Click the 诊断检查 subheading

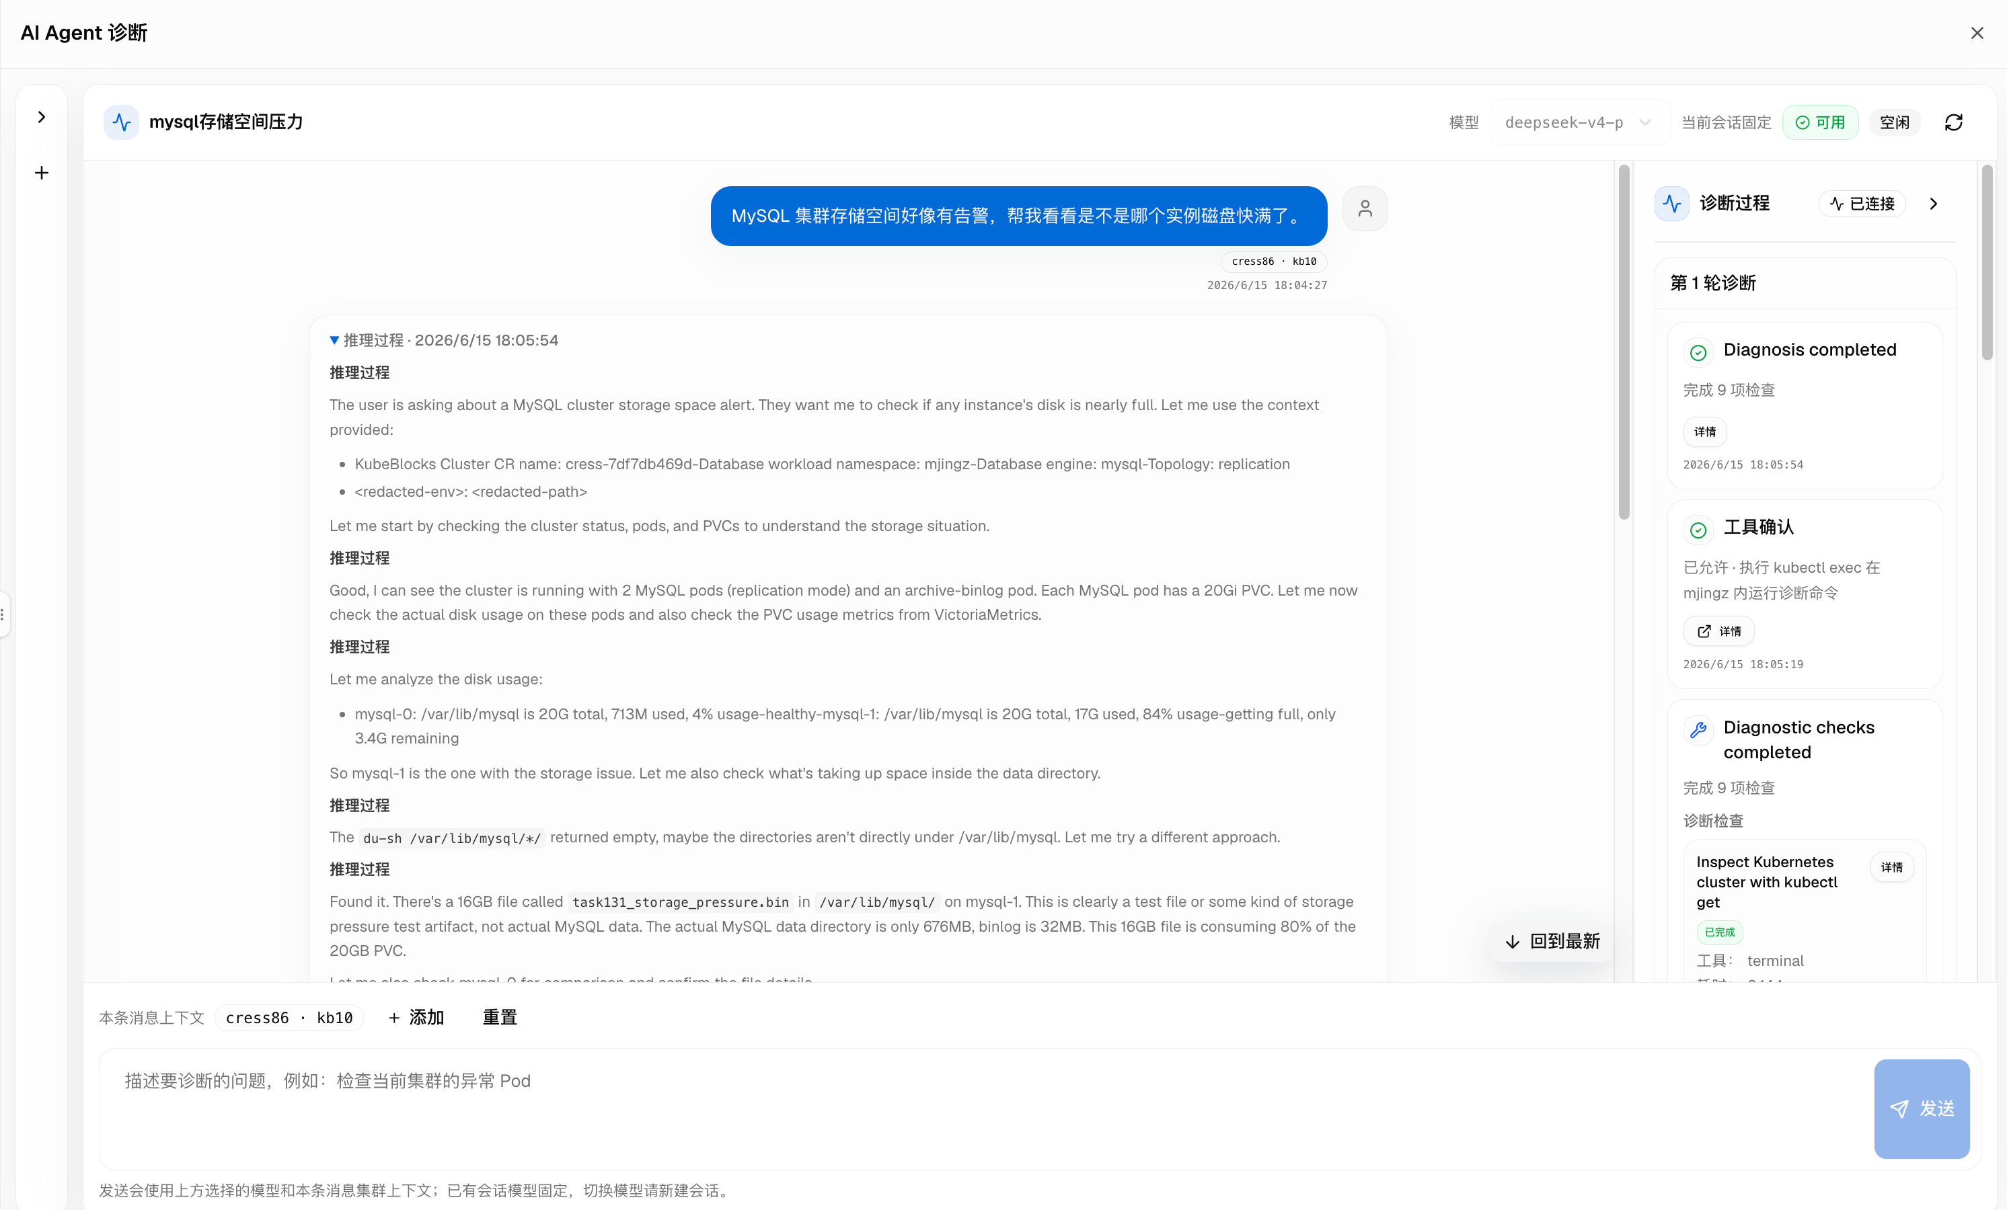point(1713,821)
